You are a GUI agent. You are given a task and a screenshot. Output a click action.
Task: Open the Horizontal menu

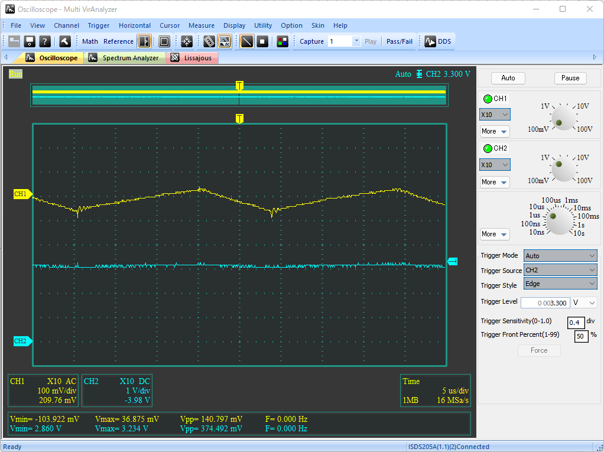[x=134, y=25]
